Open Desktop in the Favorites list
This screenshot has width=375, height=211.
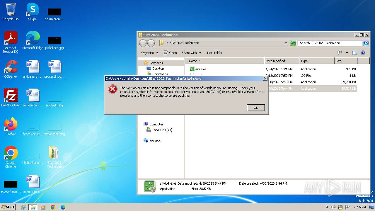158,69
